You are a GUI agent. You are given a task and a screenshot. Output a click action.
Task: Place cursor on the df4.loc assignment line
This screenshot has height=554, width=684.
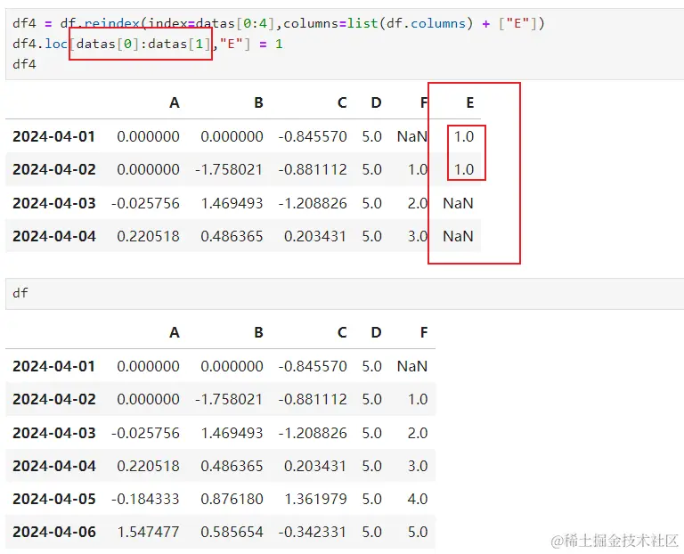pyautogui.click(x=148, y=44)
